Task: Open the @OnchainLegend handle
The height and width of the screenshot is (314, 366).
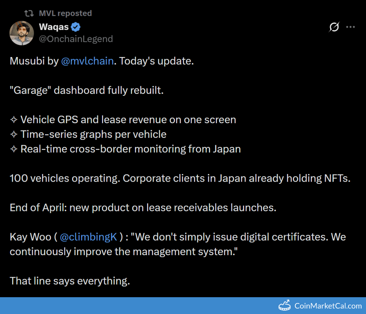Action: click(76, 39)
